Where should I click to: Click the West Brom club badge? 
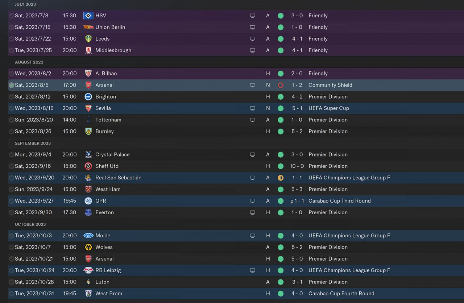(88, 294)
